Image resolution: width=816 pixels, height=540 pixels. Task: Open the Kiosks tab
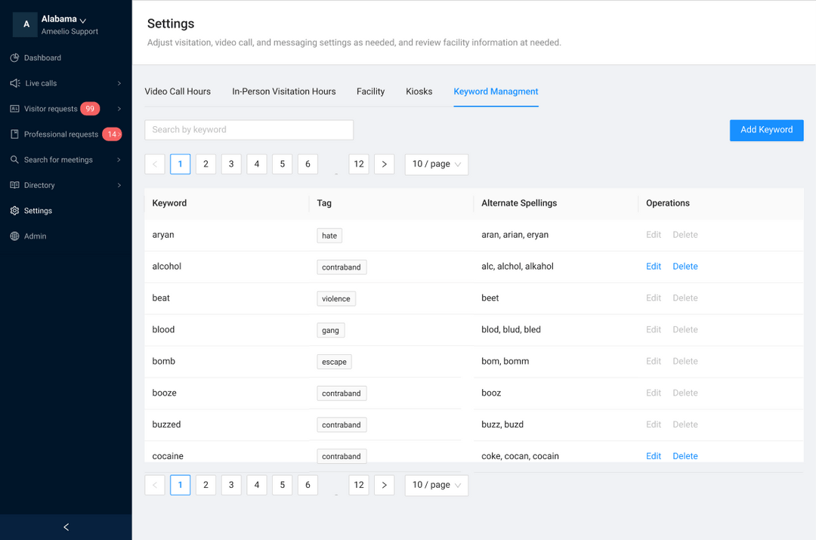tap(419, 91)
